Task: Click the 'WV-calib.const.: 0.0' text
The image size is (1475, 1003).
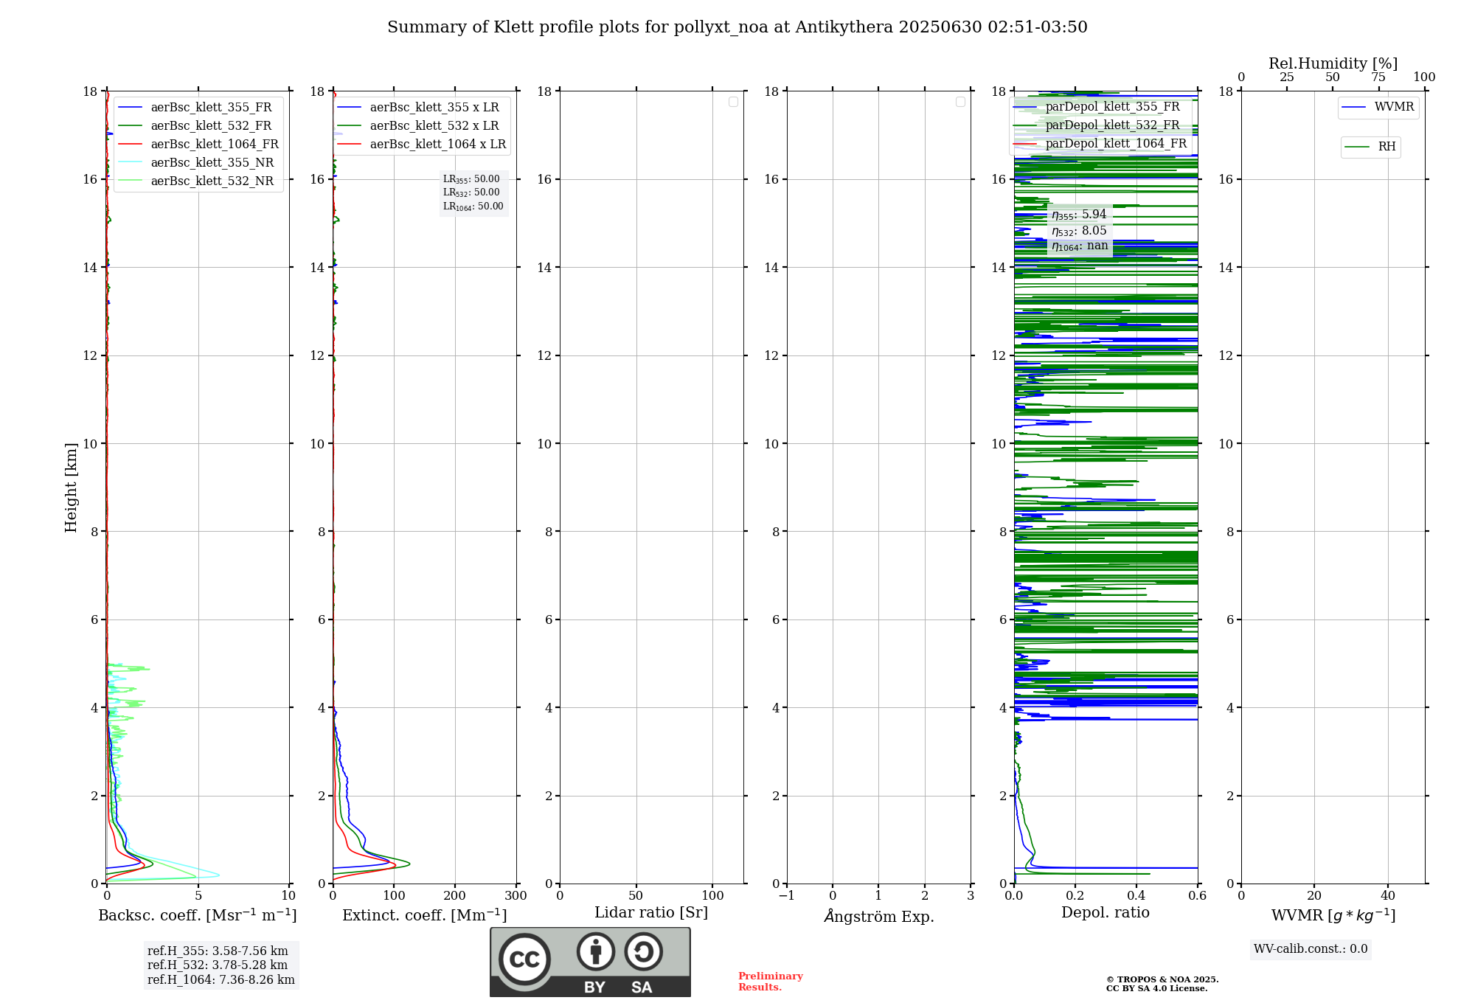Action: click(x=1311, y=949)
